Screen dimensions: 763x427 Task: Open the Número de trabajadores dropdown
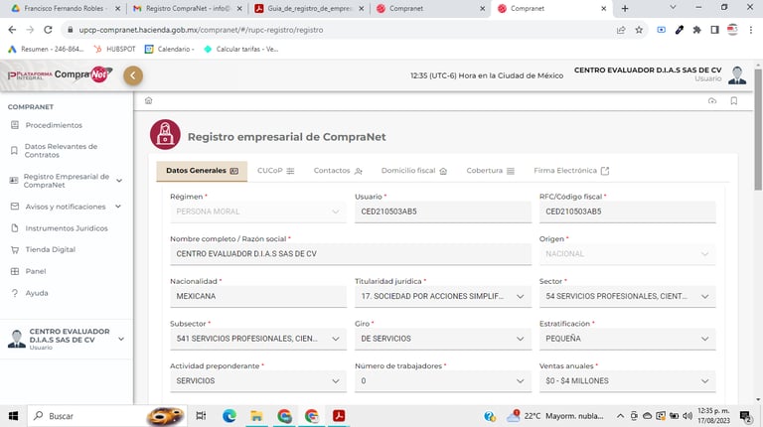443,380
